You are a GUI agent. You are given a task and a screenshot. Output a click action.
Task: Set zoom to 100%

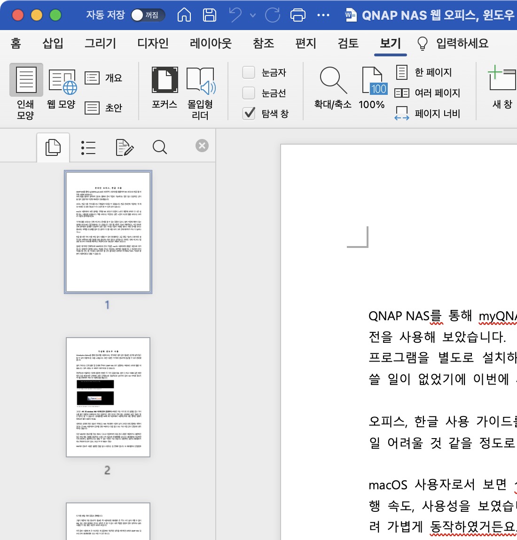(x=372, y=88)
